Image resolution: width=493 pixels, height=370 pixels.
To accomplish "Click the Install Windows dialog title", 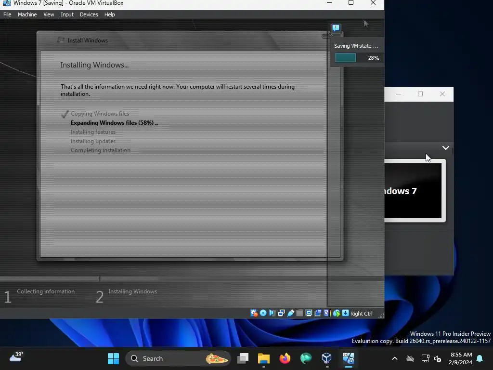I will click(x=88, y=40).
